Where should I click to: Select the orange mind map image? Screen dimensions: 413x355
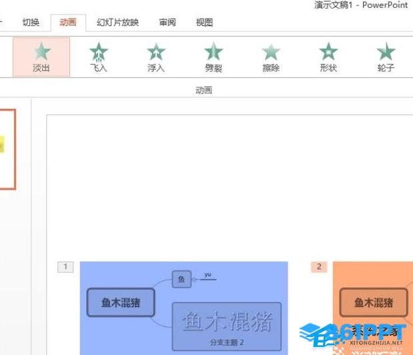(373, 308)
